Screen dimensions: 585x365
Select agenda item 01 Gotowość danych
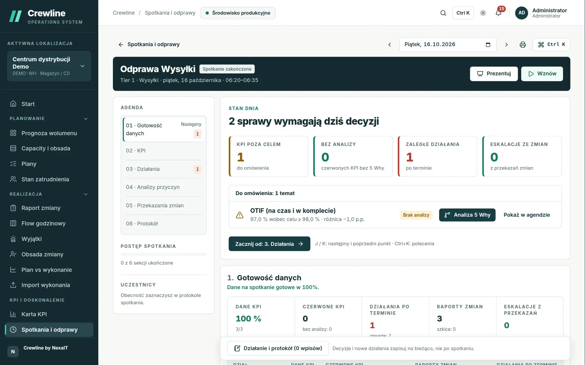point(164,129)
